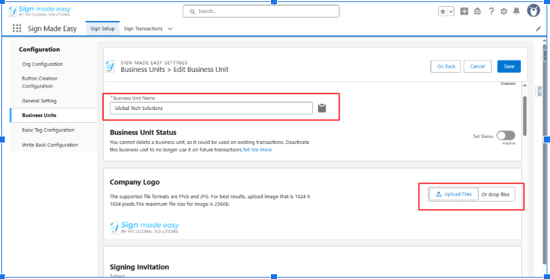This screenshot has width=550, height=279.
Task: Click the clipboard icon beside Business Unit Name
Action: (x=322, y=108)
